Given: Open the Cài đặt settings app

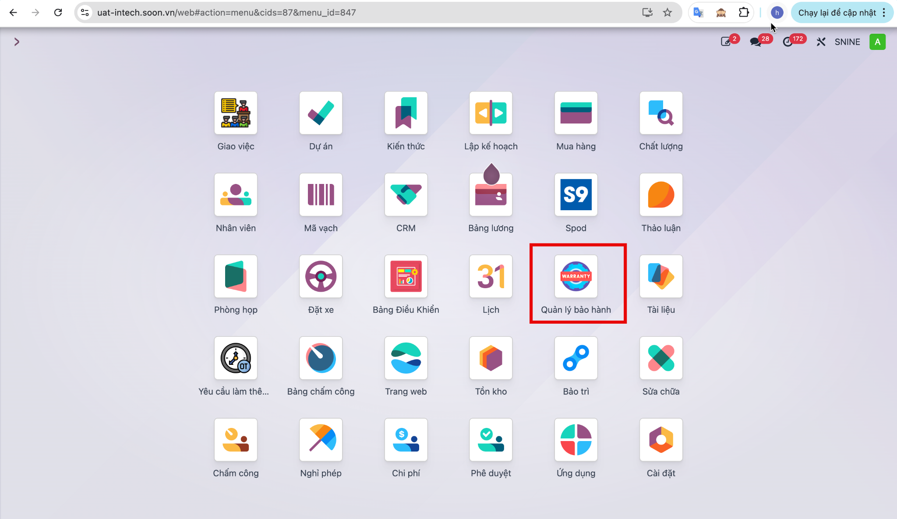Looking at the screenshot, I should (661, 440).
